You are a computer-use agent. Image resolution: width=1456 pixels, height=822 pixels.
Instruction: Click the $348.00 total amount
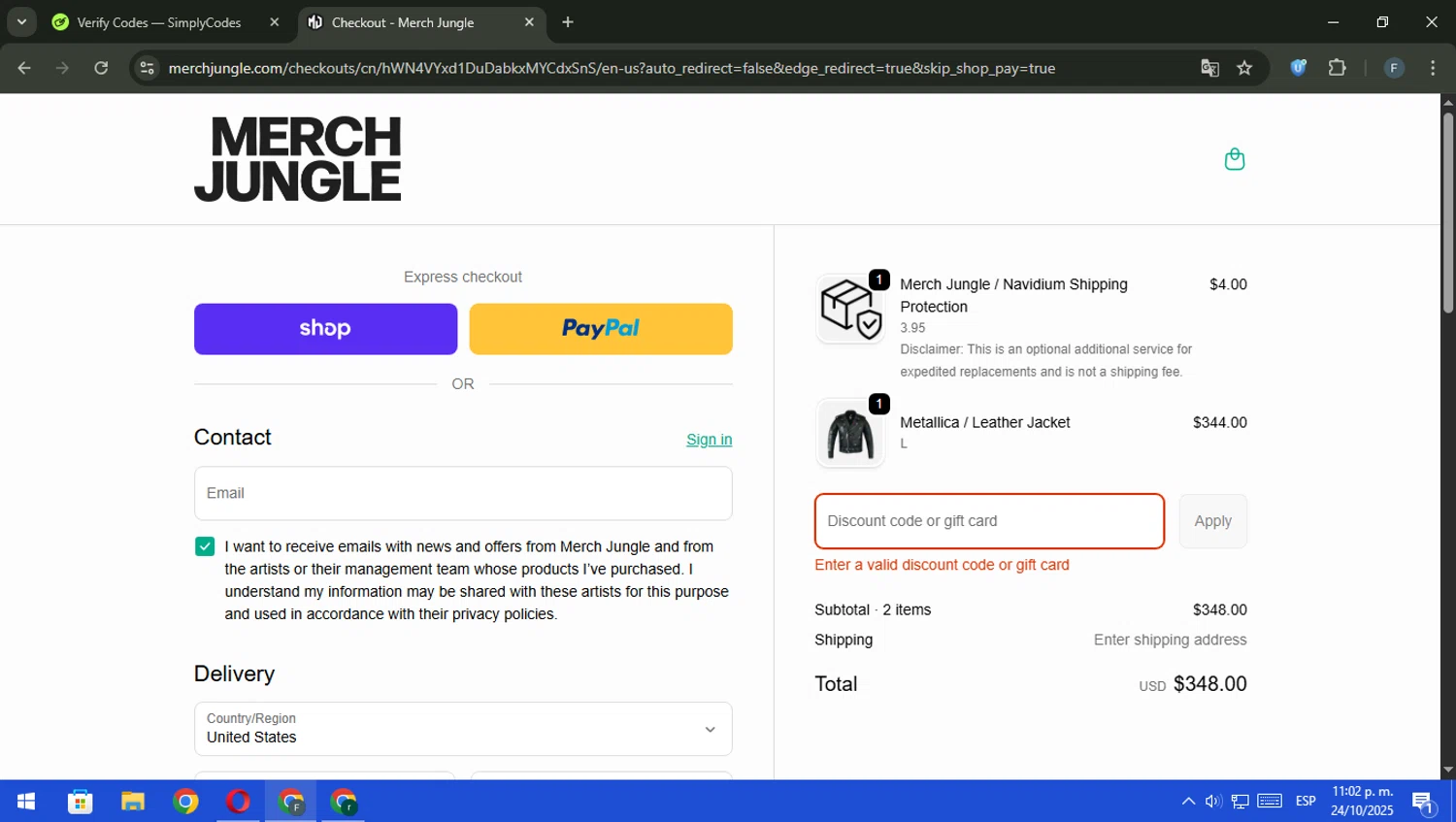coord(1209,684)
